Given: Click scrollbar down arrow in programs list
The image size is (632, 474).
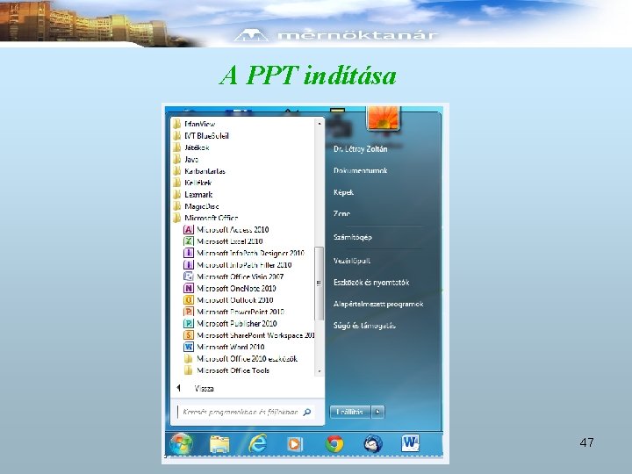Looking at the screenshot, I should (x=320, y=371).
